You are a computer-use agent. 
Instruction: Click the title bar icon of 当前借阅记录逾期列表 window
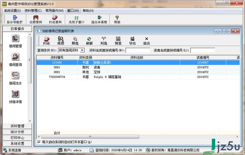[39, 31]
